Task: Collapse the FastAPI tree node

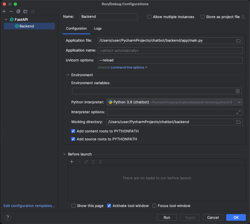Action: (6, 19)
